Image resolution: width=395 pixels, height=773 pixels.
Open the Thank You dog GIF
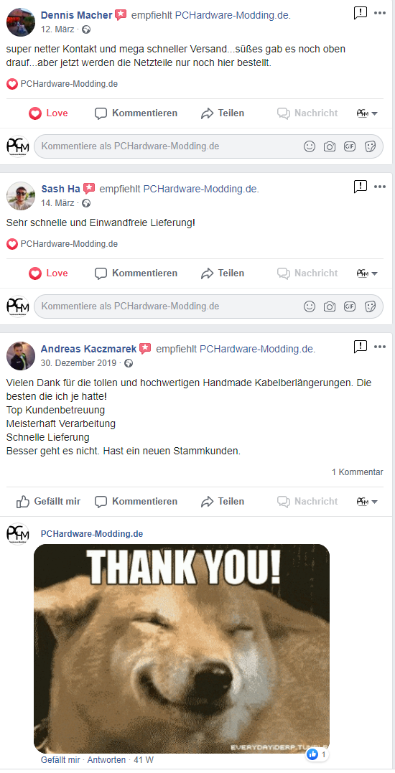click(x=182, y=648)
